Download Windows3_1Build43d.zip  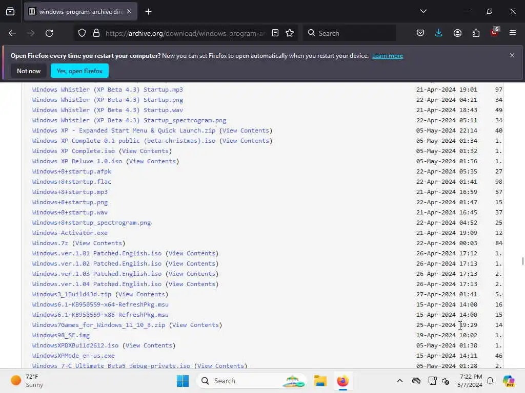[72, 294]
